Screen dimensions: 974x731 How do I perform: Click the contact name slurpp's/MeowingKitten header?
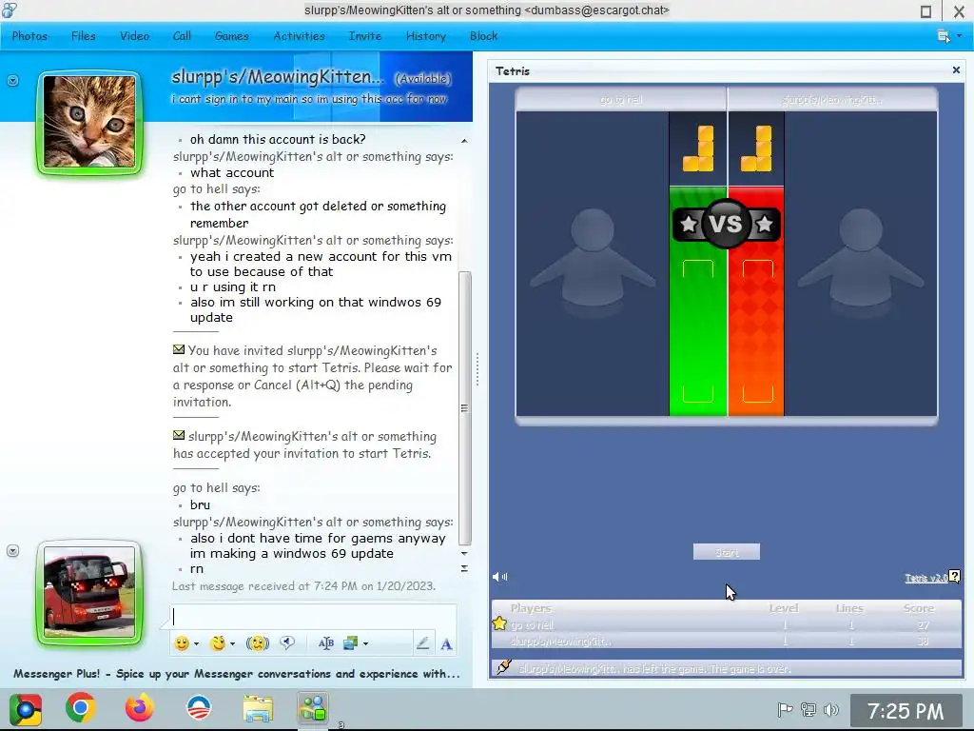[x=278, y=77]
